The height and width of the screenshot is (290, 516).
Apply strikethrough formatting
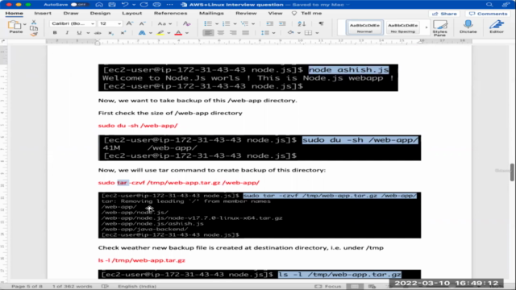pos(98,33)
